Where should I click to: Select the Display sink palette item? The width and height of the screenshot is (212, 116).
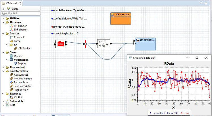[20, 64]
